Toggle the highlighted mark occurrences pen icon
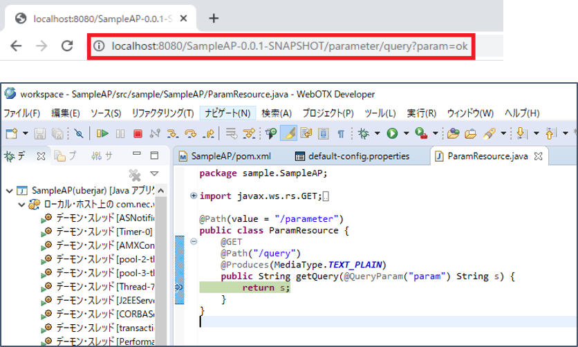The height and width of the screenshot is (347, 578). (x=290, y=133)
